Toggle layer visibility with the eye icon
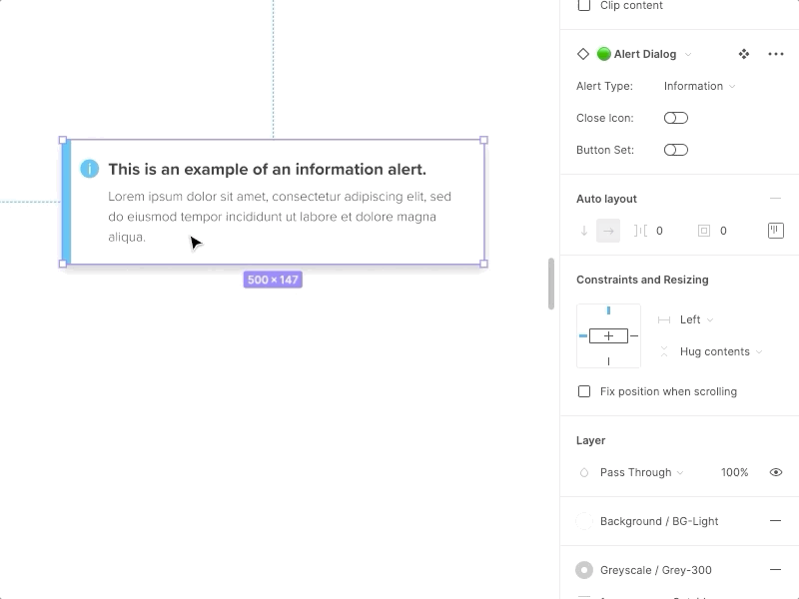Viewport: 799px width, 599px height. (776, 472)
